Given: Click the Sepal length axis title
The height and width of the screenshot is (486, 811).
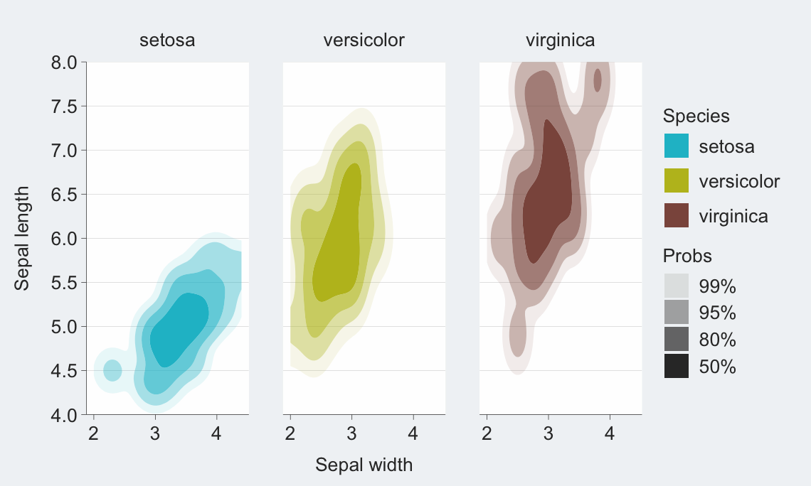Looking at the screenshot, I should pyautogui.click(x=22, y=239).
